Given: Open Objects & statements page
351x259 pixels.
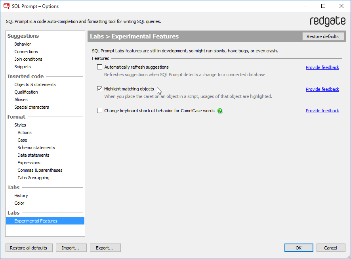Looking at the screenshot, I should click(35, 84).
